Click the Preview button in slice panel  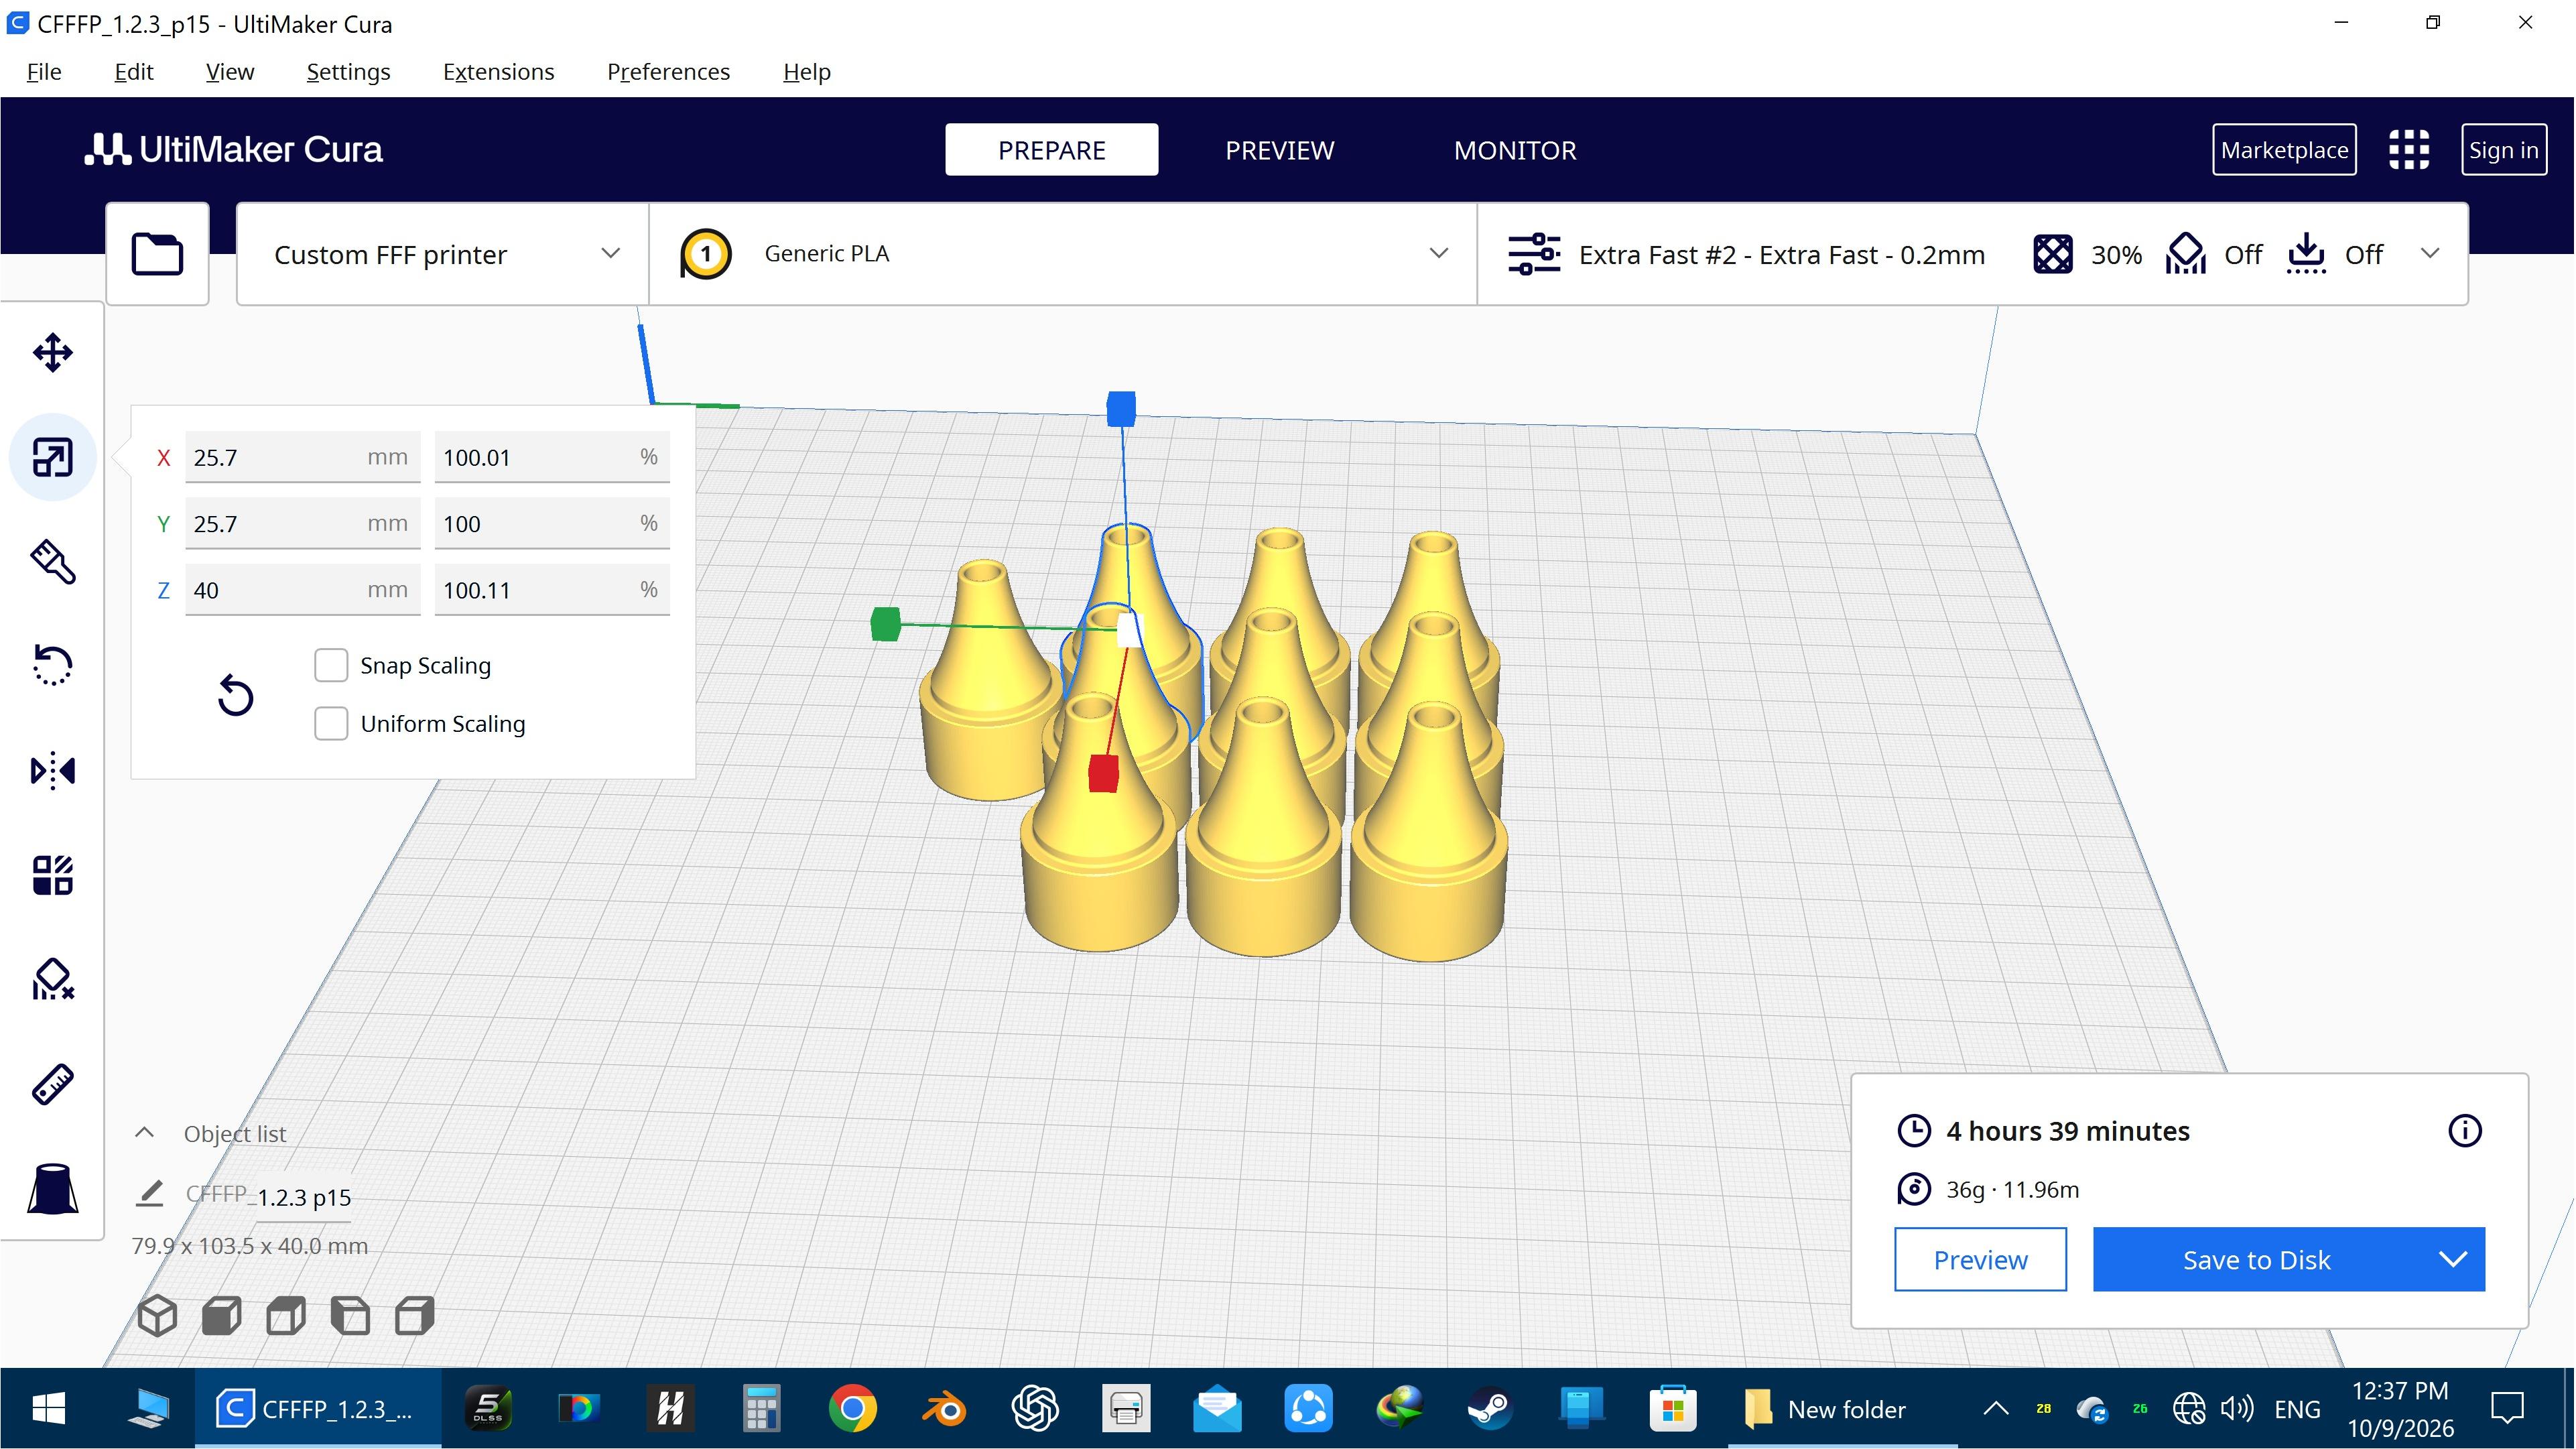point(1980,1259)
